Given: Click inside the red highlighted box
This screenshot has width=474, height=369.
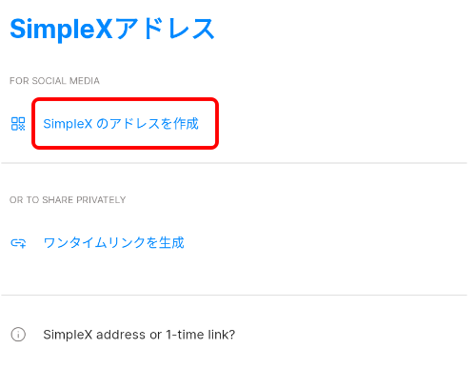Looking at the screenshot, I should pyautogui.click(x=125, y=123).
